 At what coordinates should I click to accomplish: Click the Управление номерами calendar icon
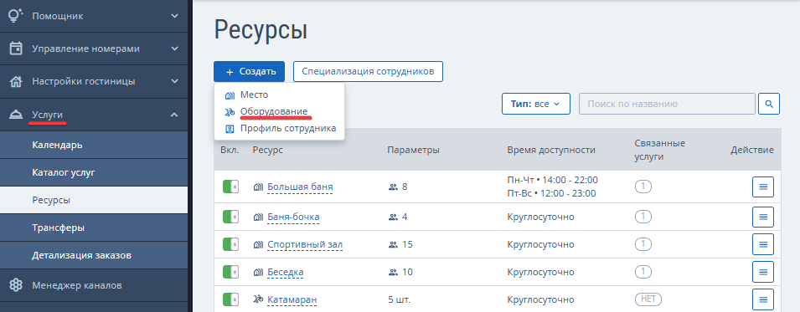[16, 49]
